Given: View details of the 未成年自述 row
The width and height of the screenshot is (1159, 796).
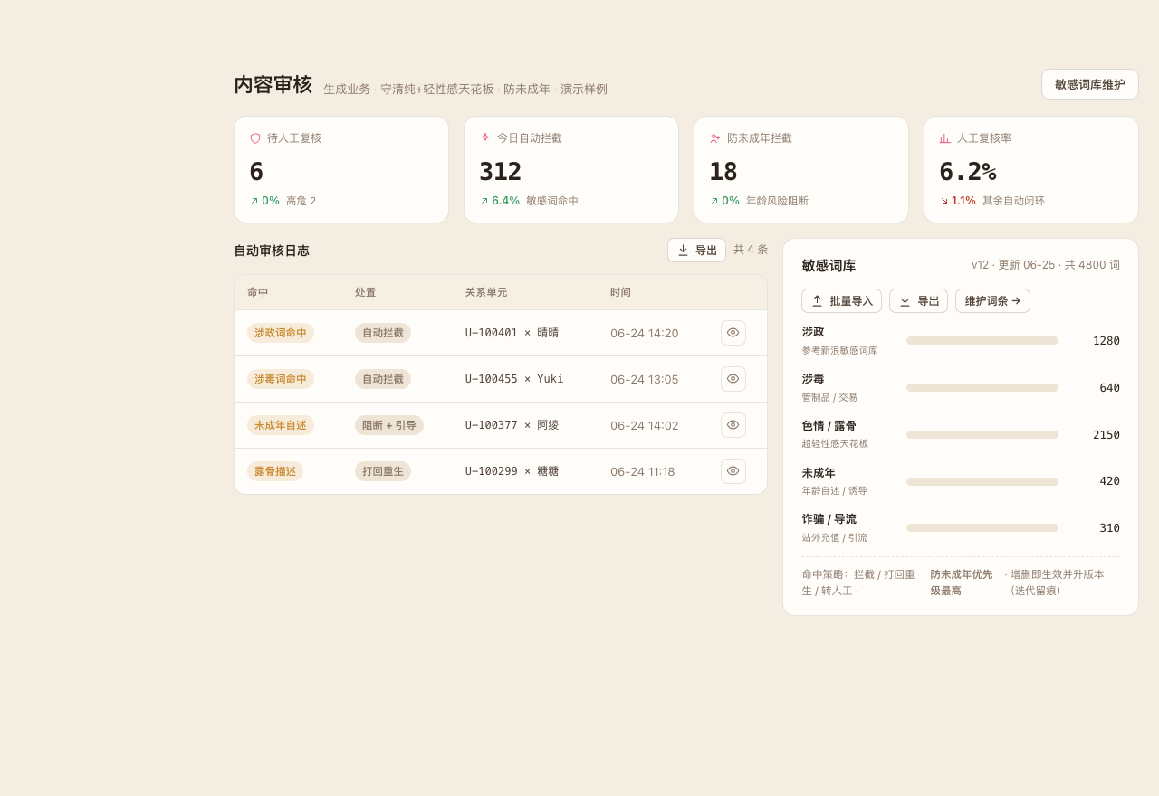Looking at the screenshot, I should click(733, 425).
